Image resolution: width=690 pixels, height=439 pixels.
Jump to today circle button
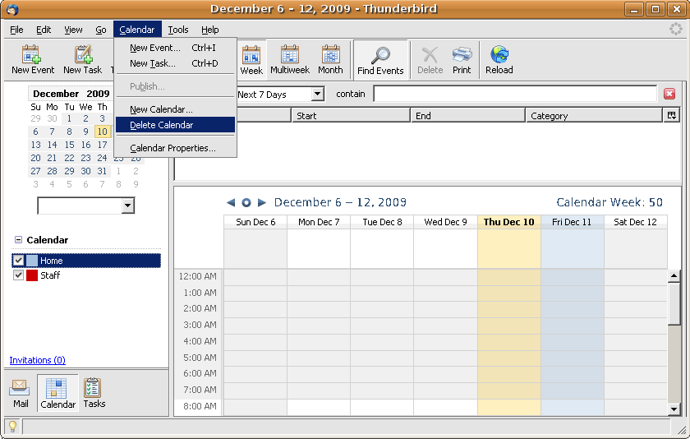(x=246, y=202)
